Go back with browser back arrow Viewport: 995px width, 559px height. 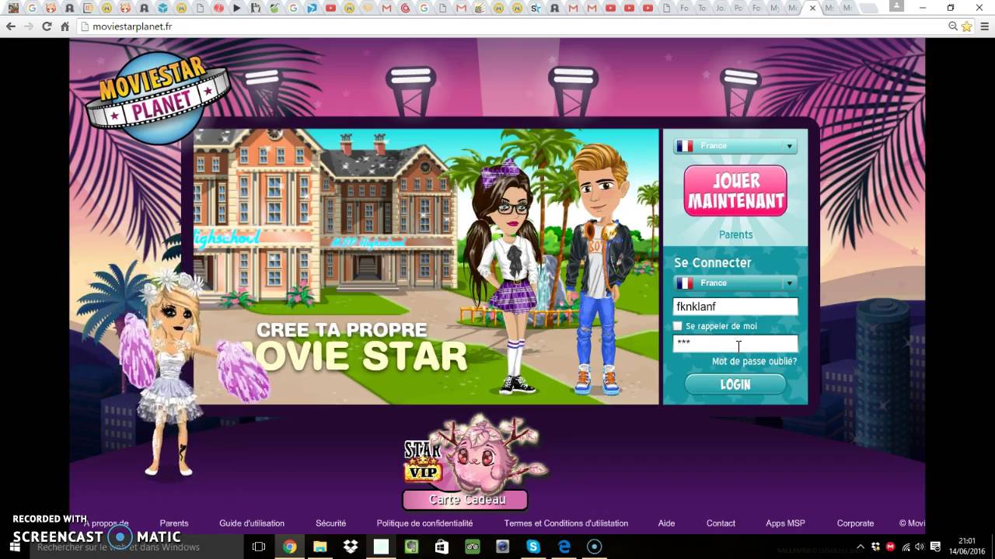pos(11,26)
